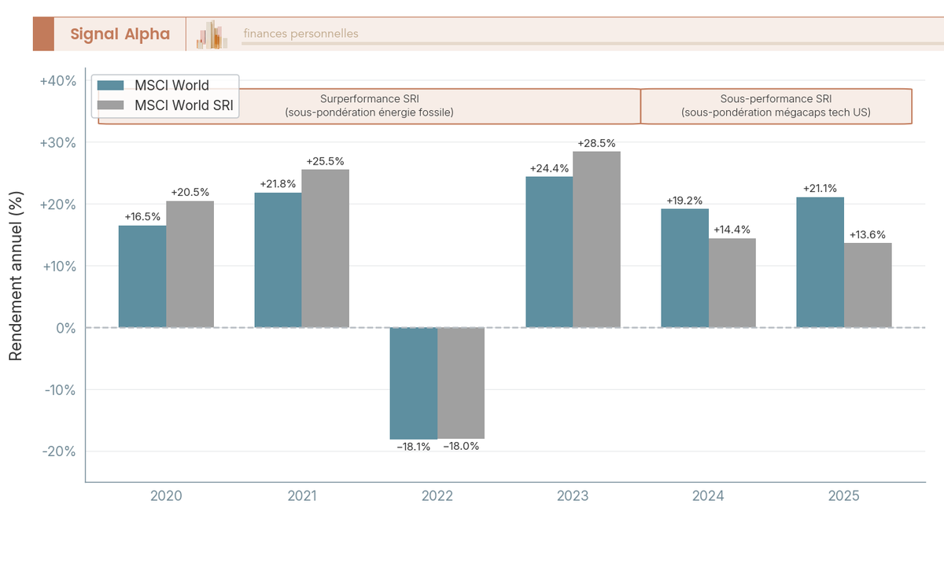944x567 pixels.
Task: Click the '+16.5%' value label
Action: [x=142, y=216]
